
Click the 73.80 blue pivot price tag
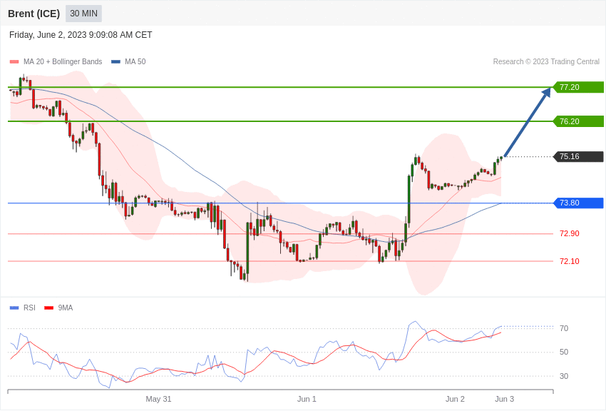point(578,203)
